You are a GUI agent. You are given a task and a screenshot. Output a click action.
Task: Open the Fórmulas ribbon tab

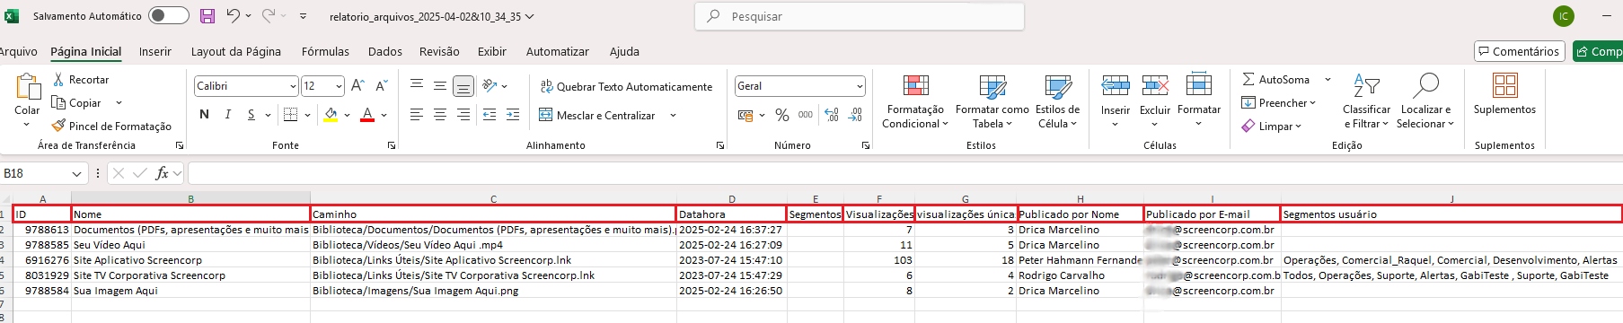325,52
